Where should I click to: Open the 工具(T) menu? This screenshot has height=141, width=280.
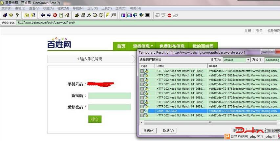click(107, 9)
